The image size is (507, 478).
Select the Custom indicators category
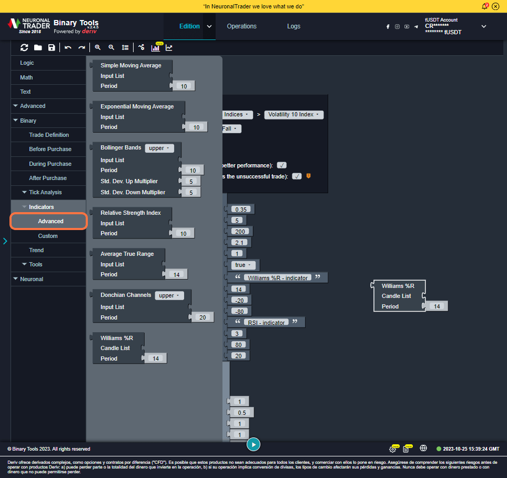pyautogui.click(x=48, y=236)
